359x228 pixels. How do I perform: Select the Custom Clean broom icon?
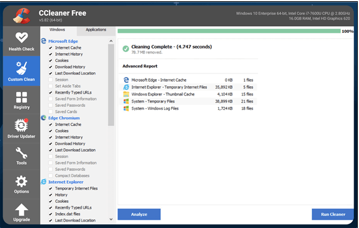pyautogui.click(x=21, y=68)
